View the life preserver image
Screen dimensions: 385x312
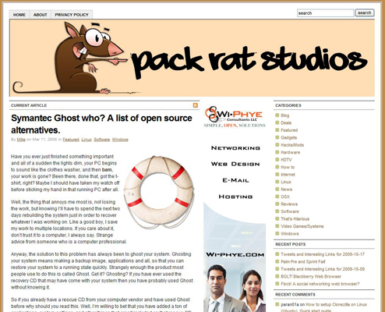[159, 192]
